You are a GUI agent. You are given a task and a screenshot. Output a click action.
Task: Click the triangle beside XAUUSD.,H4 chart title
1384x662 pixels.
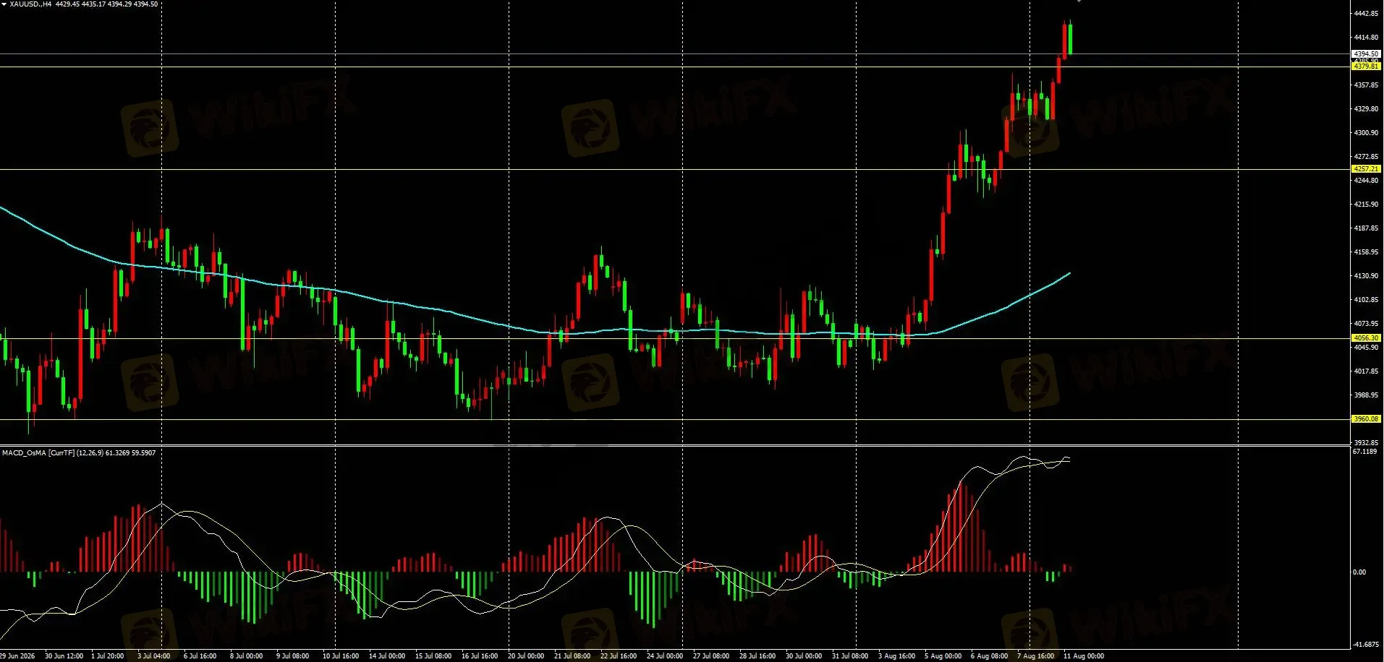[4, 4]
